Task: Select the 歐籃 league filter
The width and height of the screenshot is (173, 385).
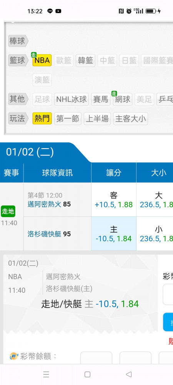Action: pyautogui.click(x=64, y=60)
